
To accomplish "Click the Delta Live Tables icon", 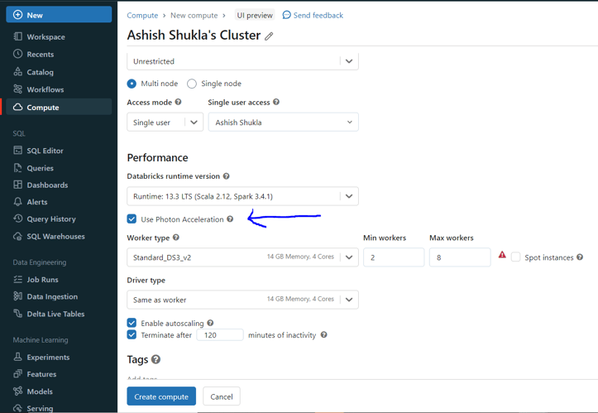I will tap(17, 314).
